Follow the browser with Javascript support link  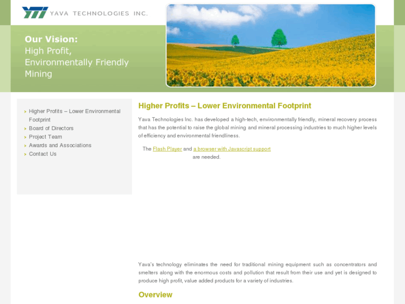coord(232,149)
